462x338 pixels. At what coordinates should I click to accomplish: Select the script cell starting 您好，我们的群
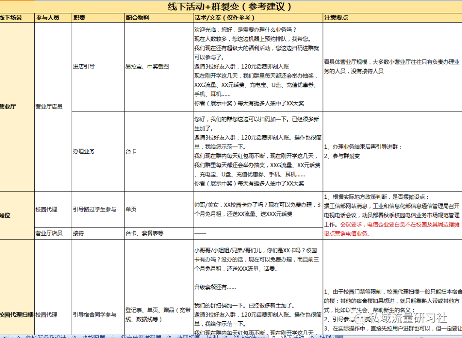click(x=258, y=152)
